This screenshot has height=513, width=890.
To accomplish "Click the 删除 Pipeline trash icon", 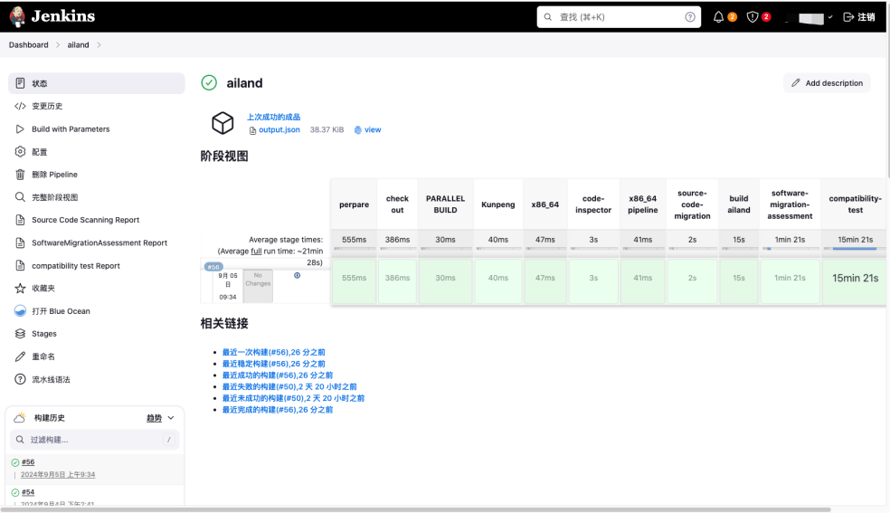I will [20, 175].
